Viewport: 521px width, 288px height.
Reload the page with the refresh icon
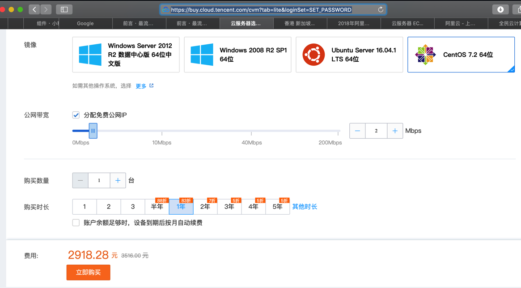coord(381,9)
